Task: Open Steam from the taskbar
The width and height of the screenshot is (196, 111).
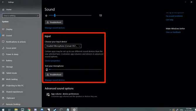Action: (x=55, y=110)
